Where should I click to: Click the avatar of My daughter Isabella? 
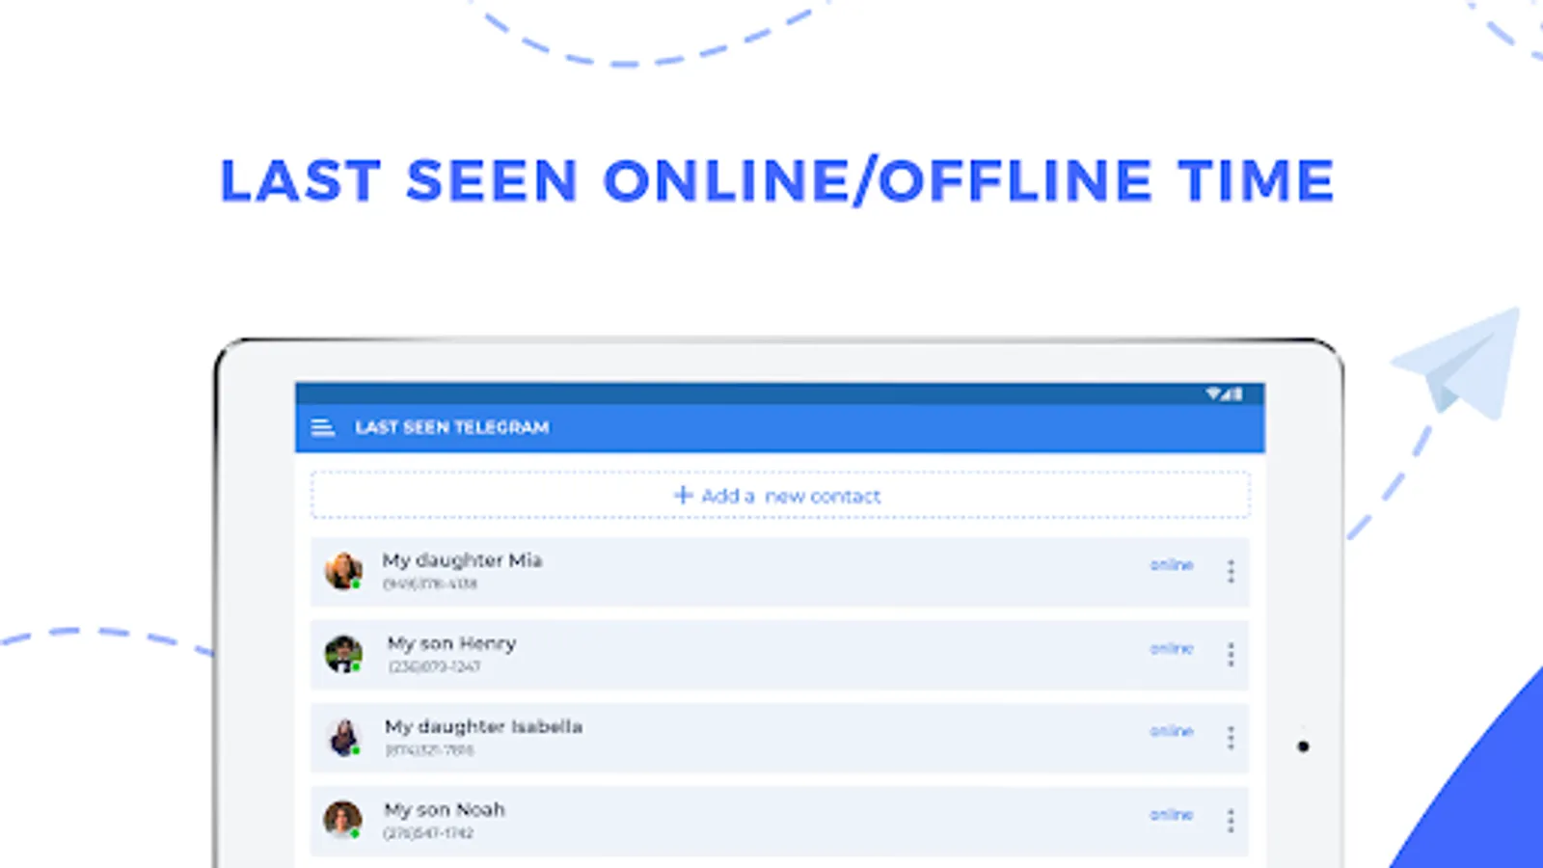point(343,738)
